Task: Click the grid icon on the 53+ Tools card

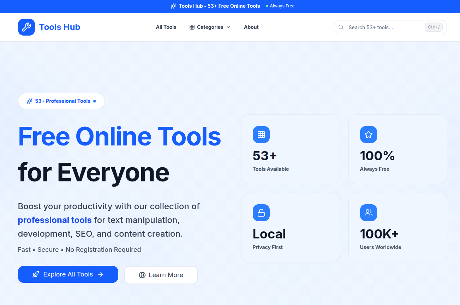Action: click(261, 135)
